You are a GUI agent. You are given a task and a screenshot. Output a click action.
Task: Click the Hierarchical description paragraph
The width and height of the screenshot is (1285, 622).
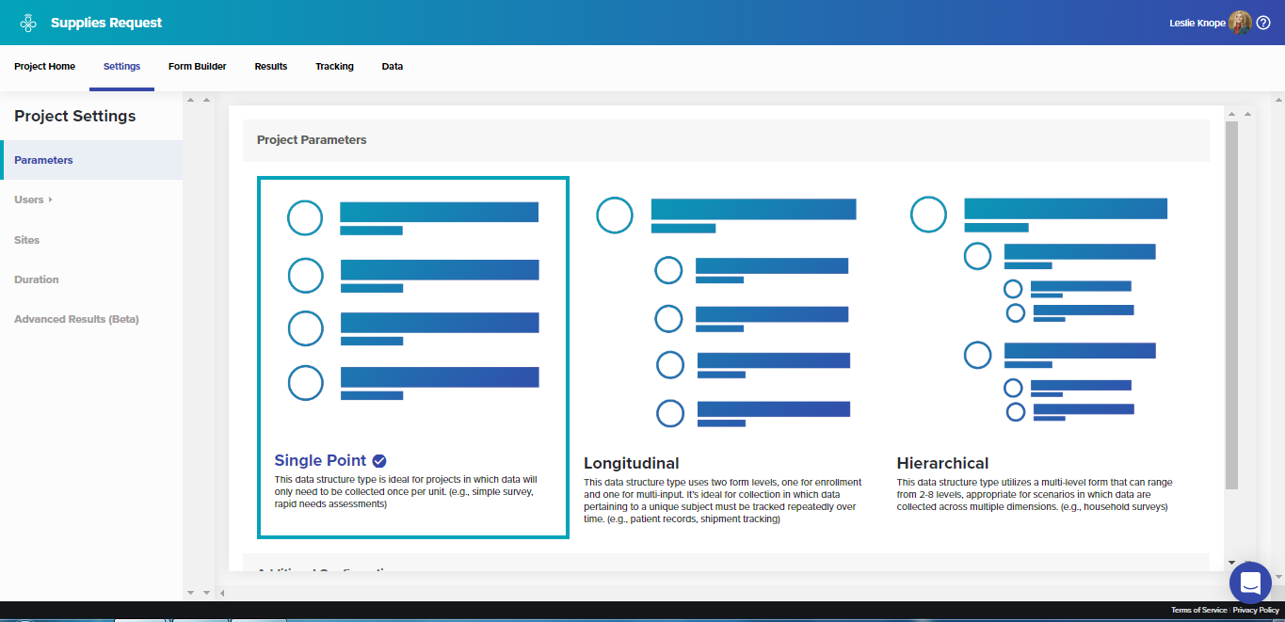pos(1035,494)
